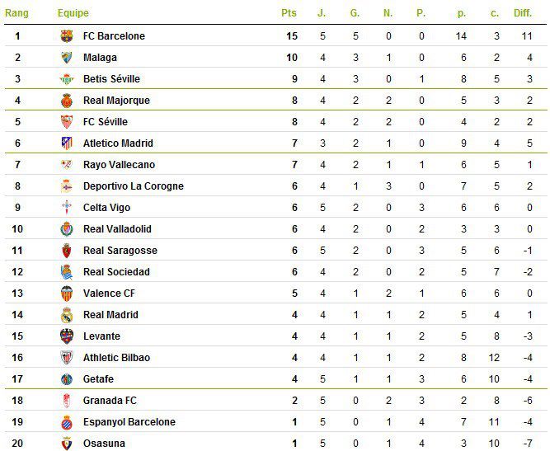Select the Celta Vigo table row name

(106, 208)
